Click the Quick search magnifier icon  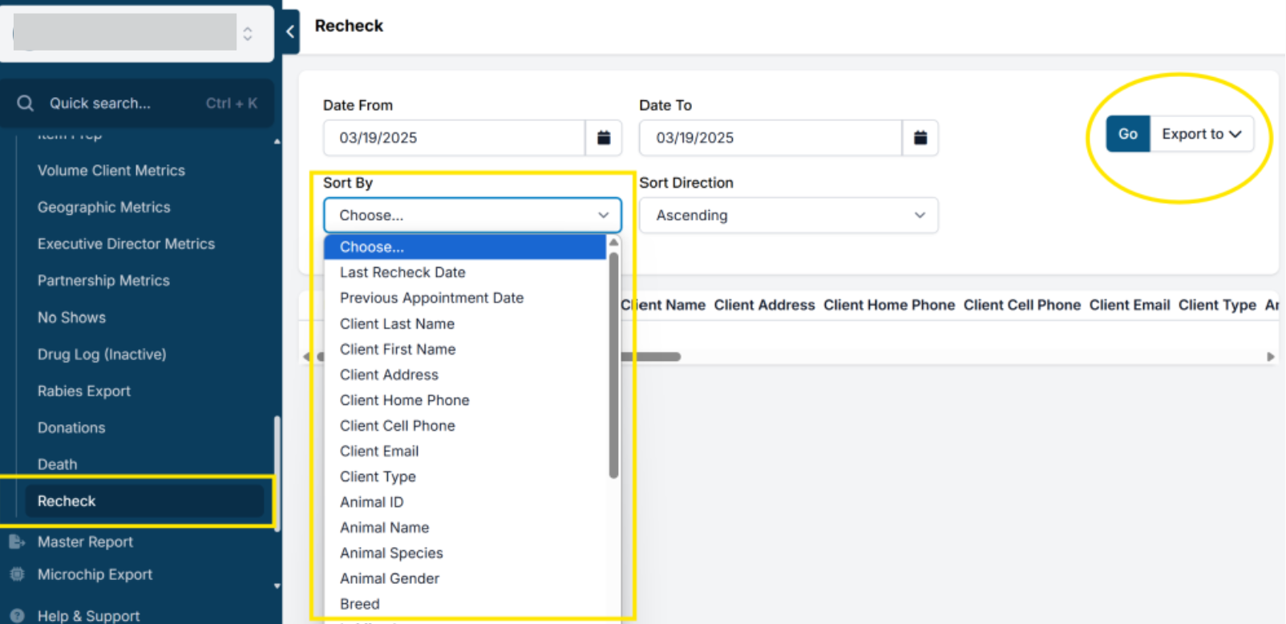26,103
